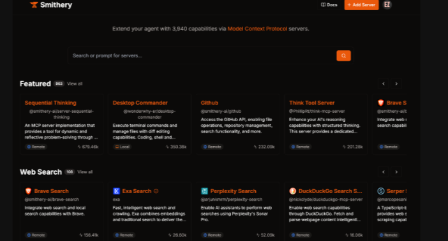Click the Web Search count badge
The image size is (448, 241).
click(x=70, y=172)
